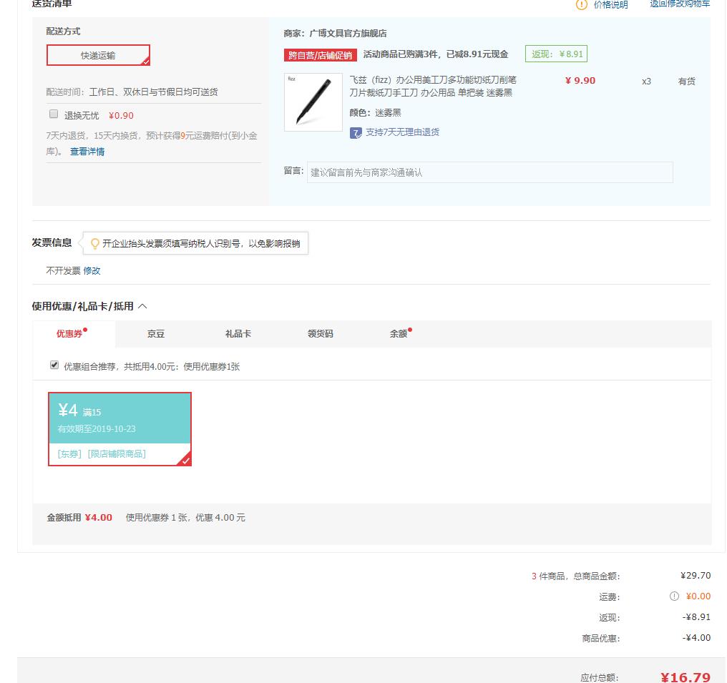Focus the 留言 merchant message input field
Viewport: 727px width, 683px height.
489,172
